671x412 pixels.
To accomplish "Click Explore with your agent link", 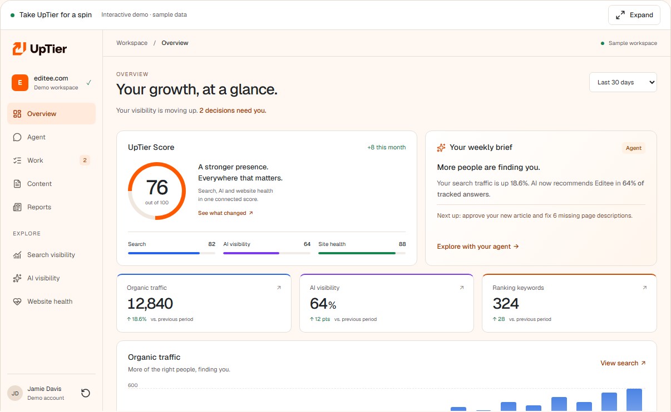I will click(x=478, y=247).
